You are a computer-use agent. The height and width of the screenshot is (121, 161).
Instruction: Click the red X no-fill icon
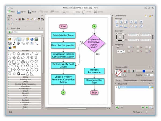click(125, 71)
